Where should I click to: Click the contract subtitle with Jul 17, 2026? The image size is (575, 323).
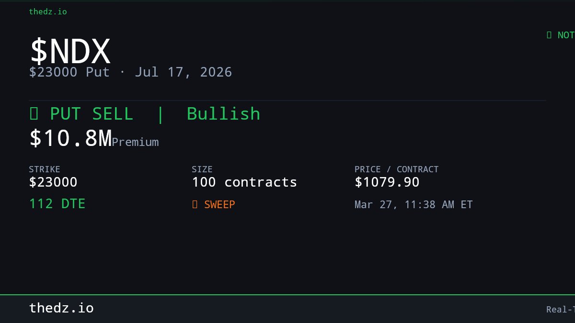click(130, 72)
